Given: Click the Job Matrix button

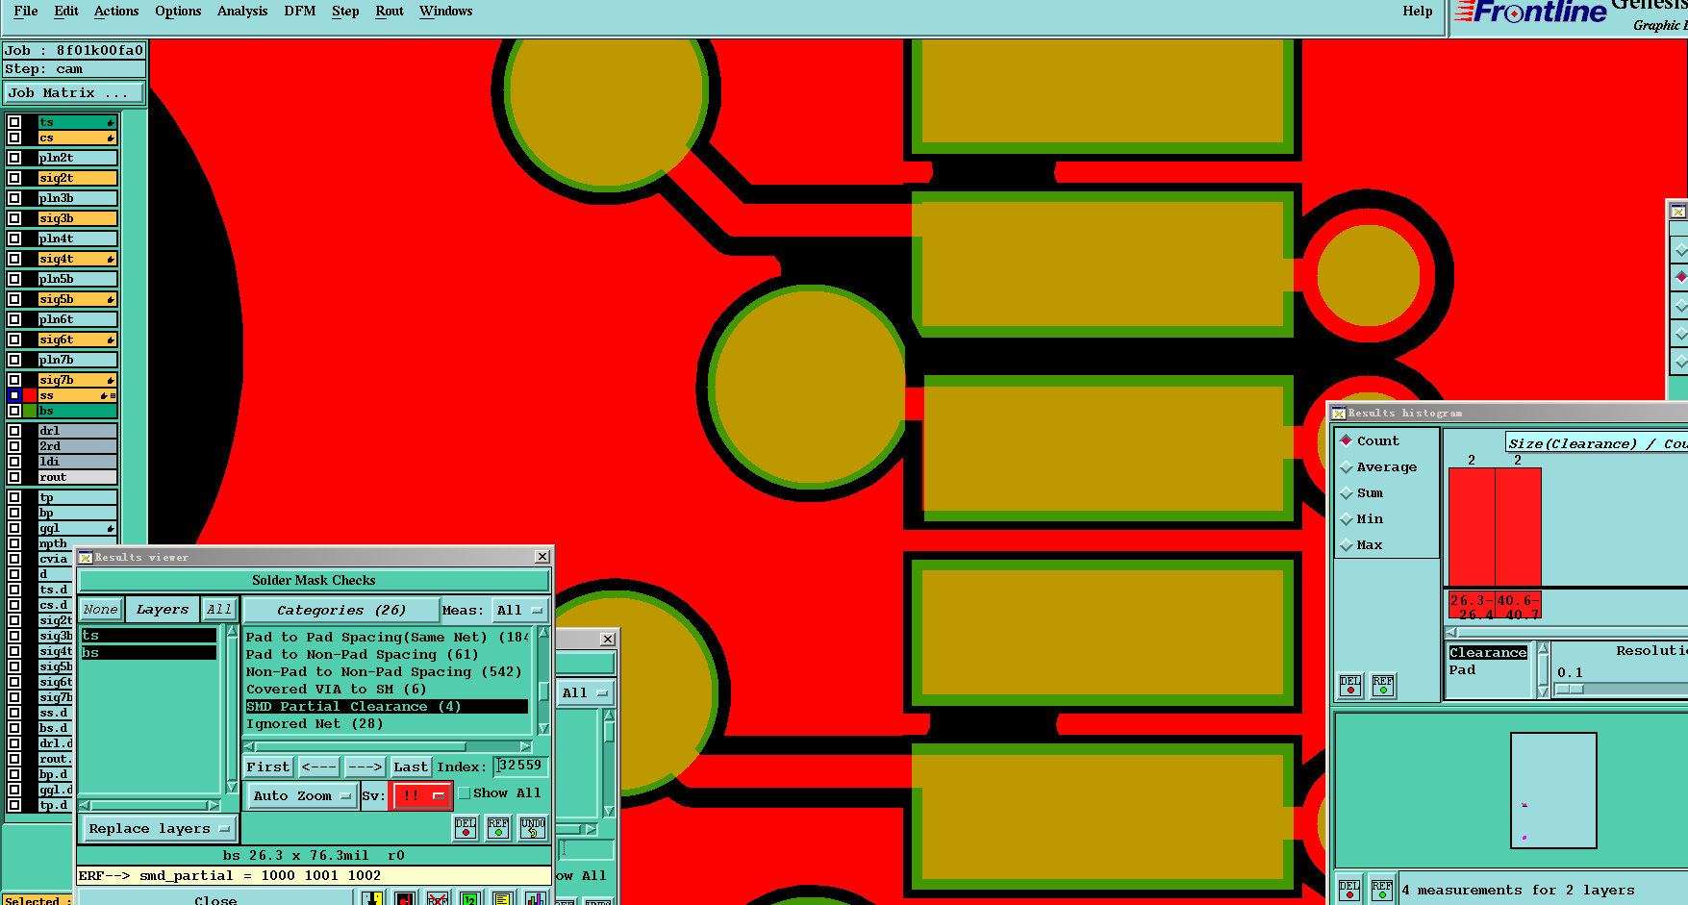Looking at the screenshot, I should coord(74,93).
